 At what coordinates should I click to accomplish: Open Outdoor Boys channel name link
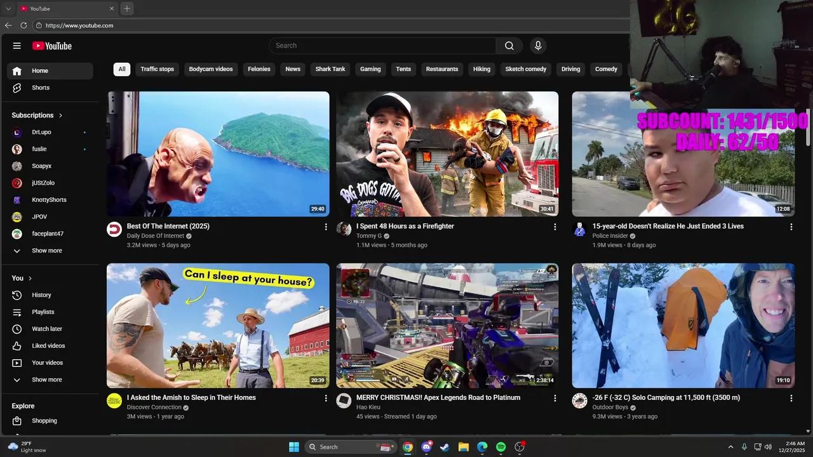pyautogui.click(x=610, y=407)
